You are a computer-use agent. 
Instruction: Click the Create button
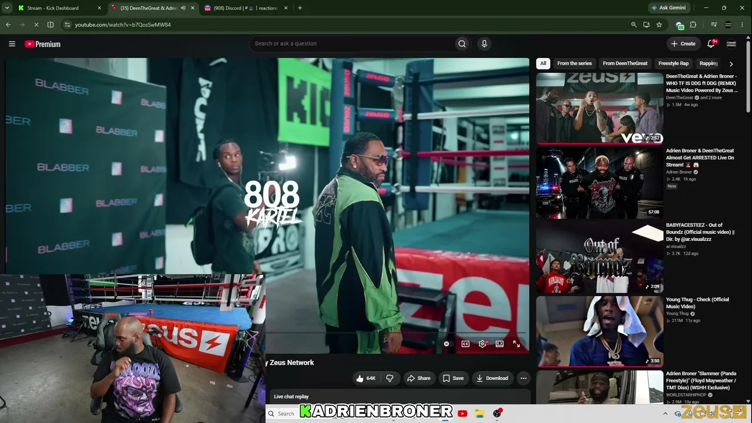click(683, 43)
